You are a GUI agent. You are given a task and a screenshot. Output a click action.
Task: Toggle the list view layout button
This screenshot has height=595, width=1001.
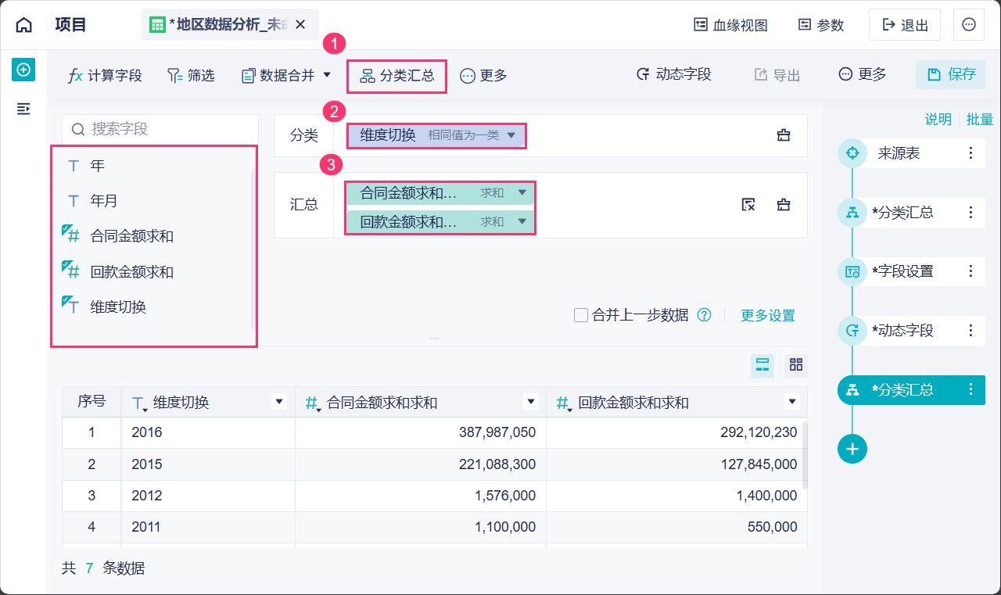point(762,364)
